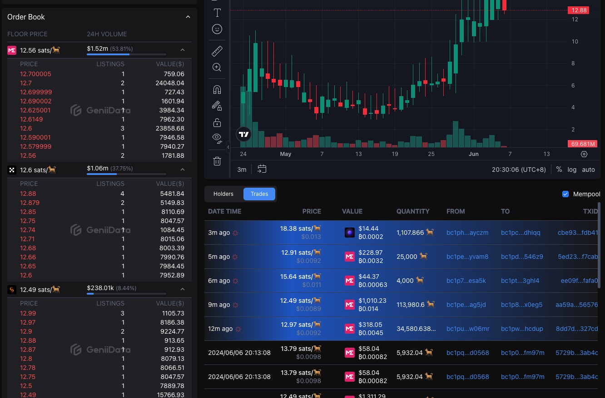
Task: Click the 3m timeframe button
Action: [242, 170]
